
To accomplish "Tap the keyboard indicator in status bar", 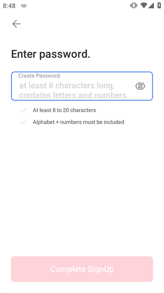I will pyautogui.click(x=24, y=6).
